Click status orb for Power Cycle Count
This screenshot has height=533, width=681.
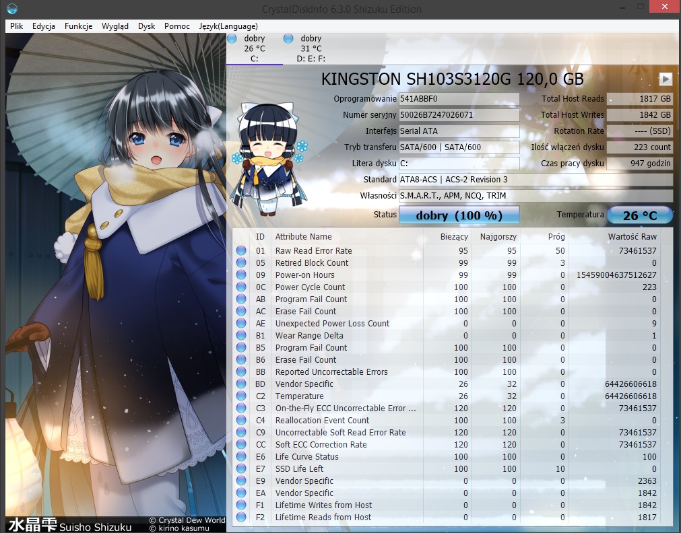[x=241, y=287]
